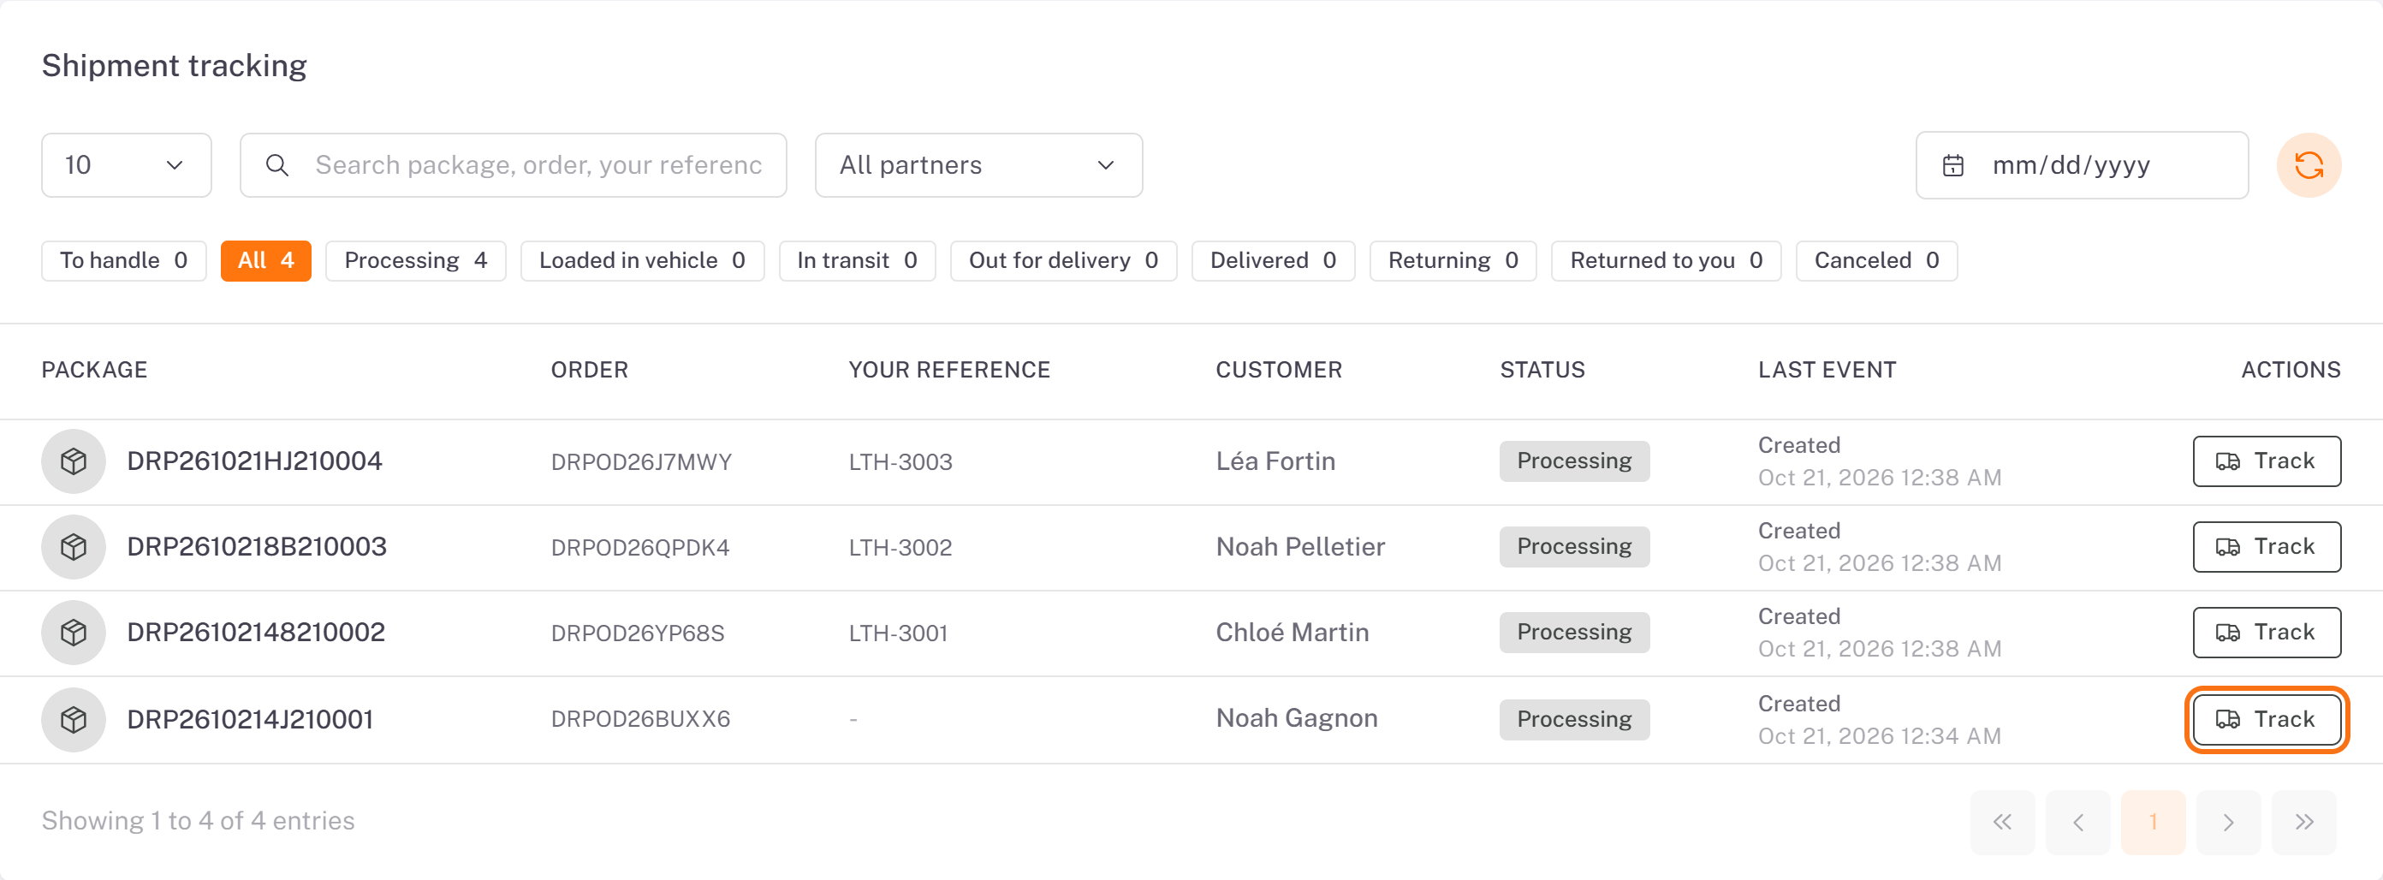
Task: Focus the search package input field
Action: 514,165
